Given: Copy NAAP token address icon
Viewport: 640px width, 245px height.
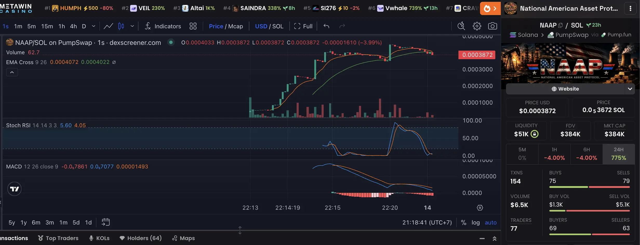Looking at the screenshot, I should pyautogui.click(x=561, y=25).
